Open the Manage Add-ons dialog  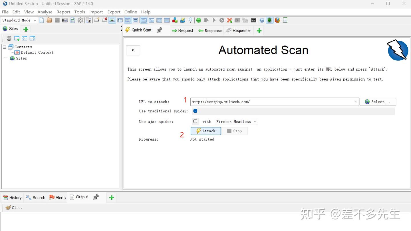point(175,20)
